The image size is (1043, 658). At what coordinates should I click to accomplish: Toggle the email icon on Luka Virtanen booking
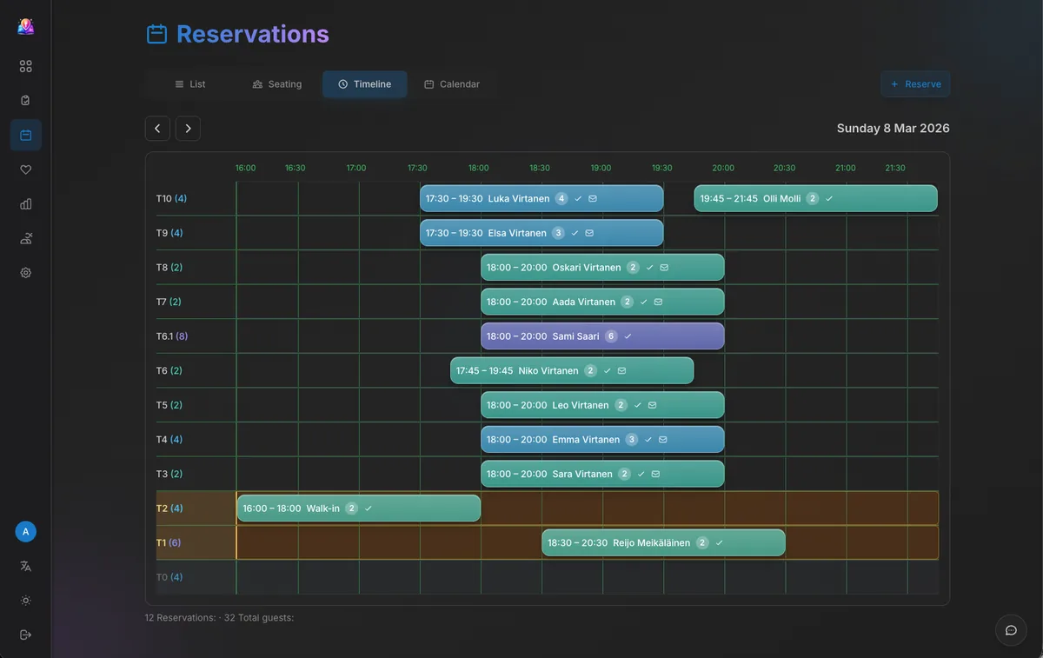pos(593,198)
